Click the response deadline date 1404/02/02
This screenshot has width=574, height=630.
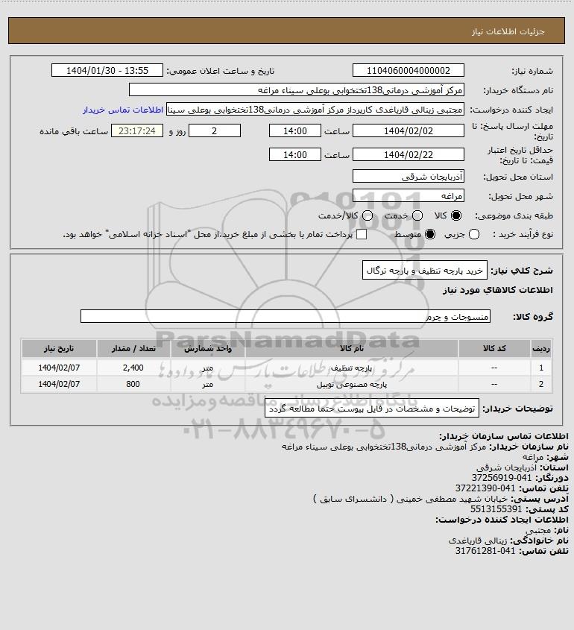408,131
